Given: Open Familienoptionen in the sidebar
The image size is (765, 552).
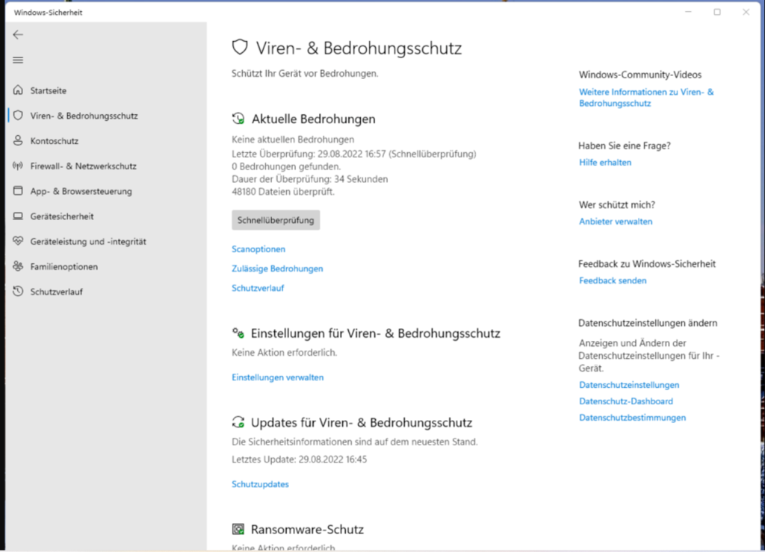Looking at the screenshot, I should click(x=64, y=266).
